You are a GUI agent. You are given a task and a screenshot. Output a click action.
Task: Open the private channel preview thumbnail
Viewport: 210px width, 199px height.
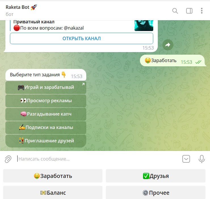(144, 26)
